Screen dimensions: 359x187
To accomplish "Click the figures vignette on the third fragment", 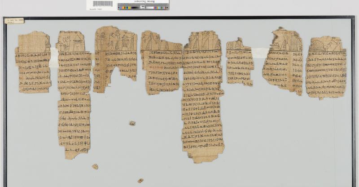I will tap(115, 40).
